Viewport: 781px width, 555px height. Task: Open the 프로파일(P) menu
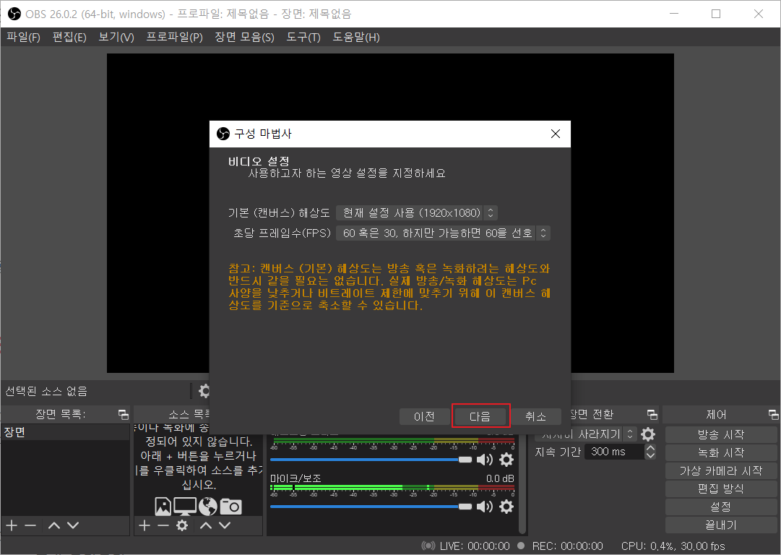(174, 38)
